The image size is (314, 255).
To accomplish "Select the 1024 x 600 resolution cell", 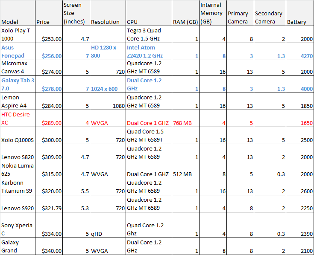I will click(108, 84).
